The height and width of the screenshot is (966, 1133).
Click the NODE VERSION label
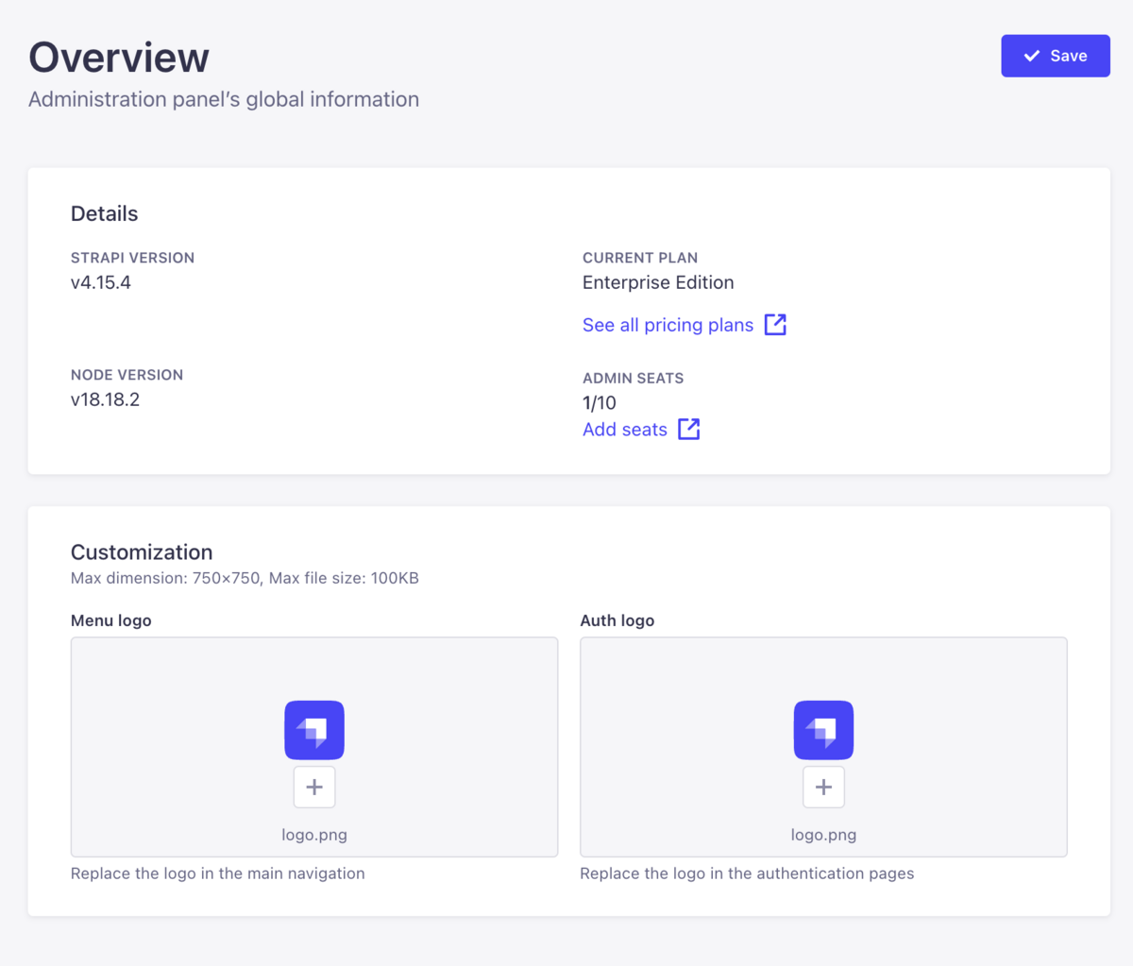pyautogui.click(x=127, y=375)
